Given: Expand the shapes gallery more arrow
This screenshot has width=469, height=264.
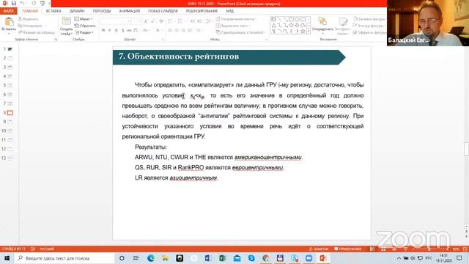Looking at the screenshot, I should pyautogui.click(x=309, y=31).
